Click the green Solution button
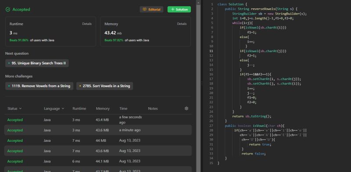This screenshot has height=172, width=351. tap(179, 9)
